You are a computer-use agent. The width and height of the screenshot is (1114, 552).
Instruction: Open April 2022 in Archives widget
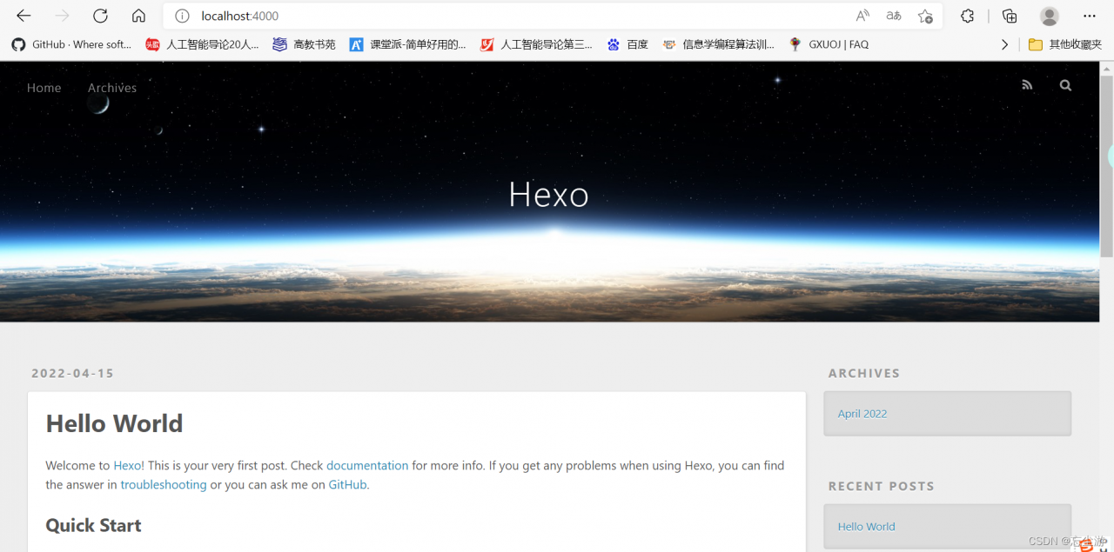click(862, 414)
